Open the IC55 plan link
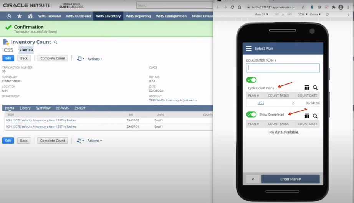The height and width of the screenshot is (203, 354). click(x=261, y=103)
